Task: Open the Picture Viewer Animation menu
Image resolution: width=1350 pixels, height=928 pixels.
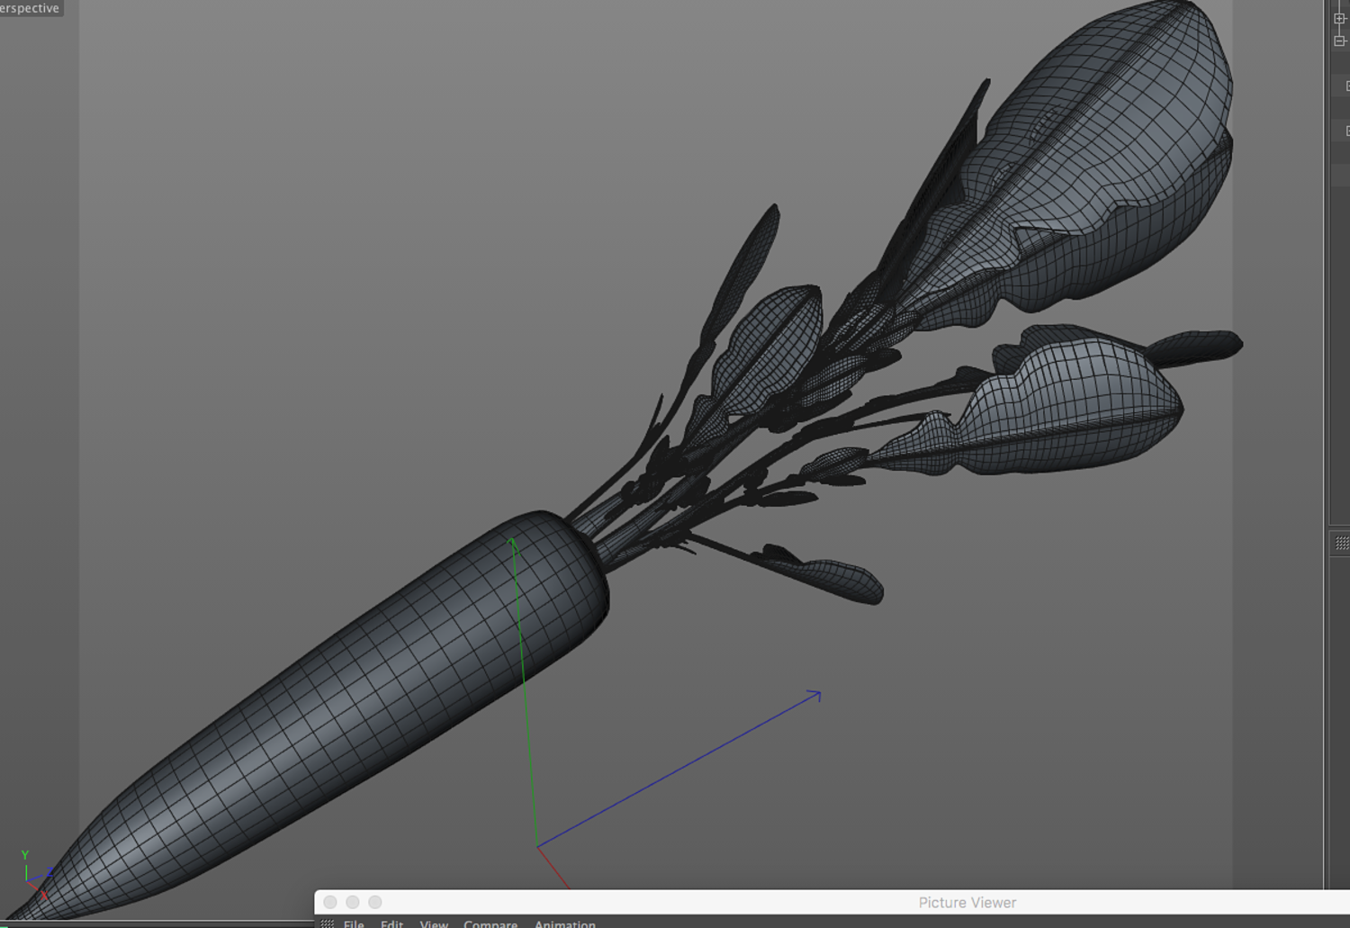Action: pos(565,923)
